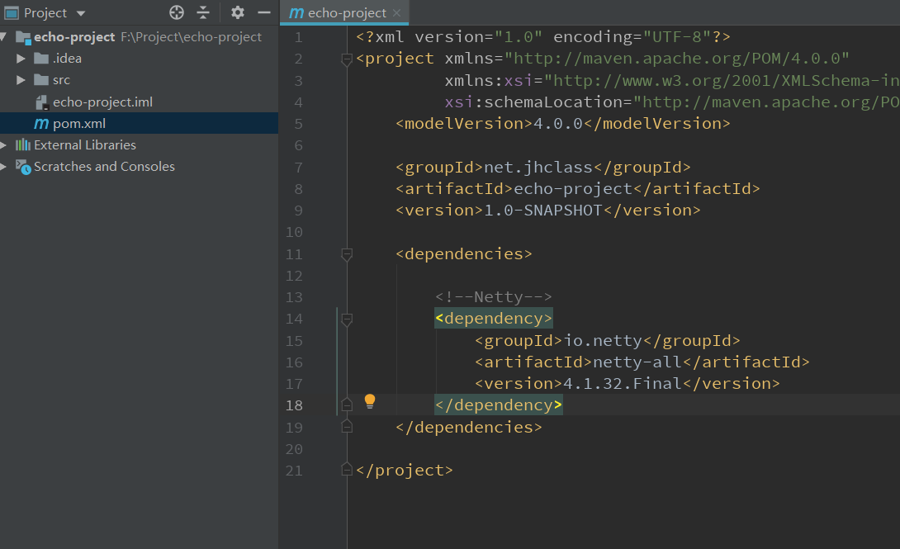Click the src folder icon
The image size is (900, 549).
point(40,80)
